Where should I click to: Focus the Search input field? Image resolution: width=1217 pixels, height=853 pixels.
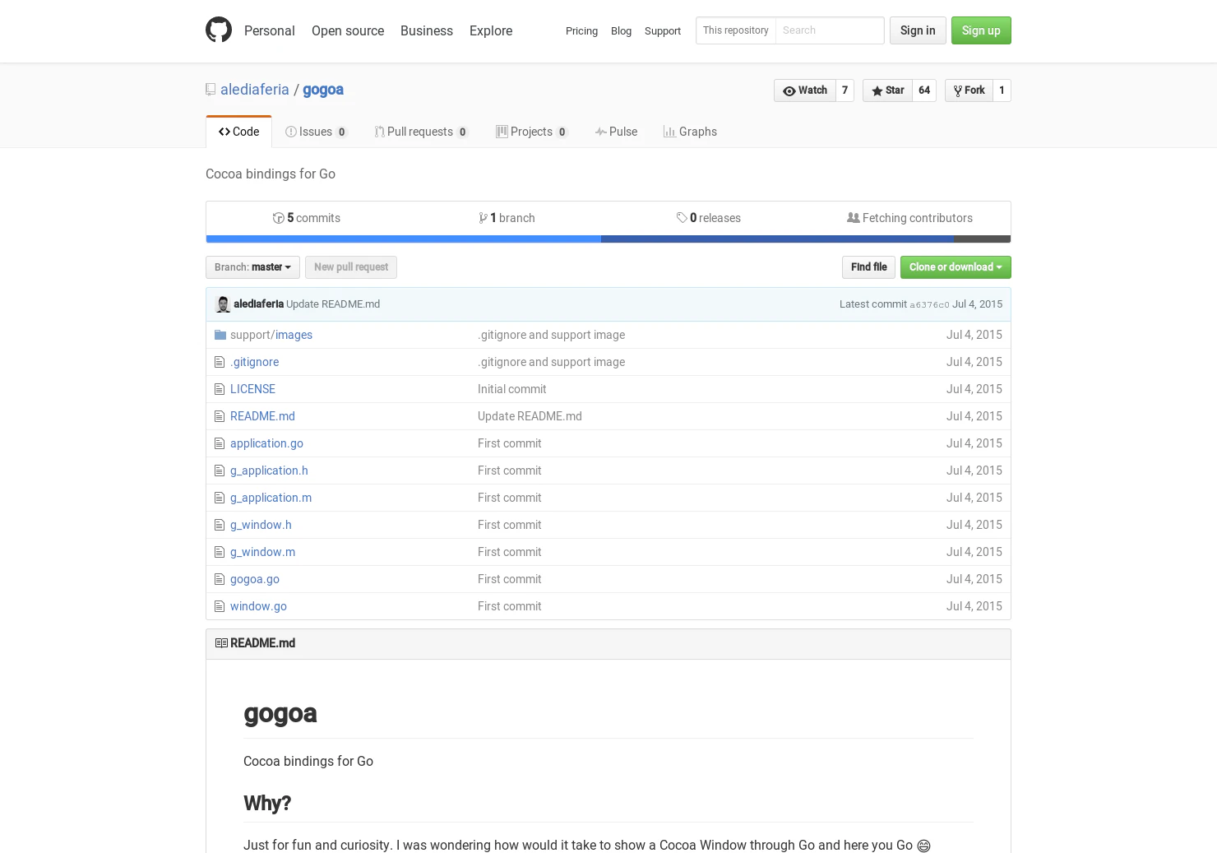coord(830,30)
